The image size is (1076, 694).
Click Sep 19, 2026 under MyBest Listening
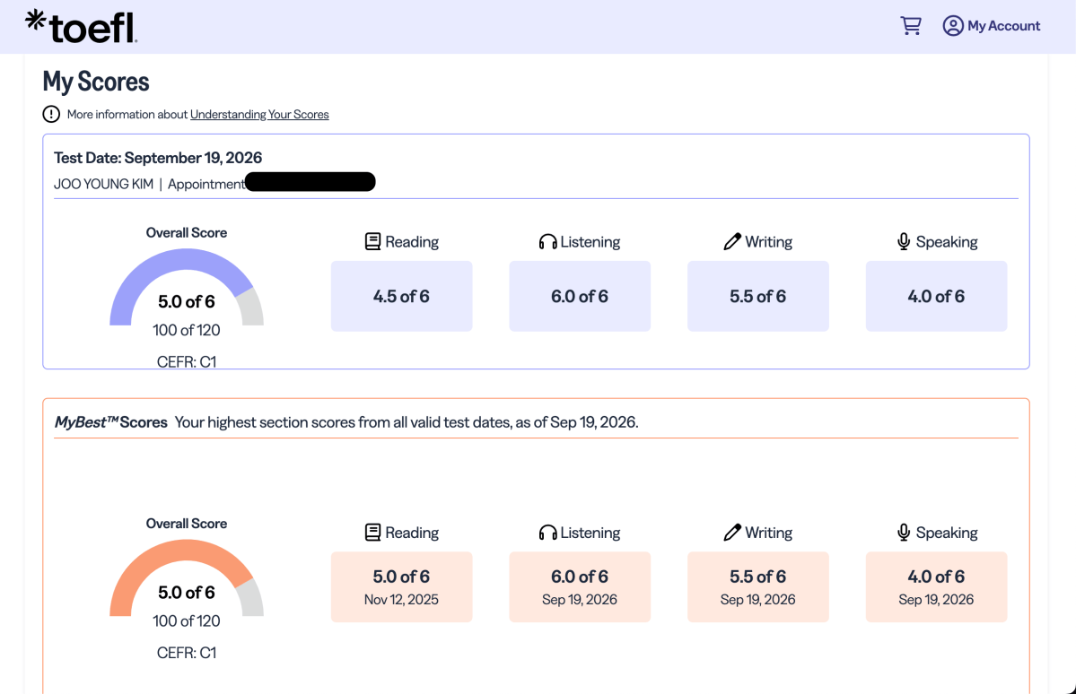[580, 599]
